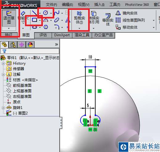Open the FeatureManager design tree tab
The height and width of the screenshot is (152, 160).
pos(4,45)
